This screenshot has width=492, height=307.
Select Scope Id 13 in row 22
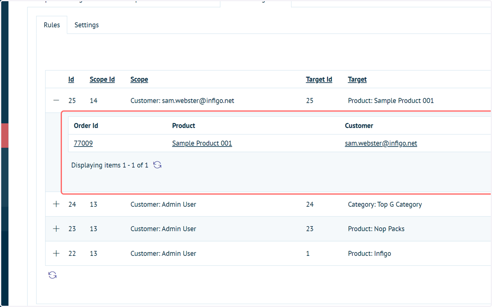pos(93,253)
